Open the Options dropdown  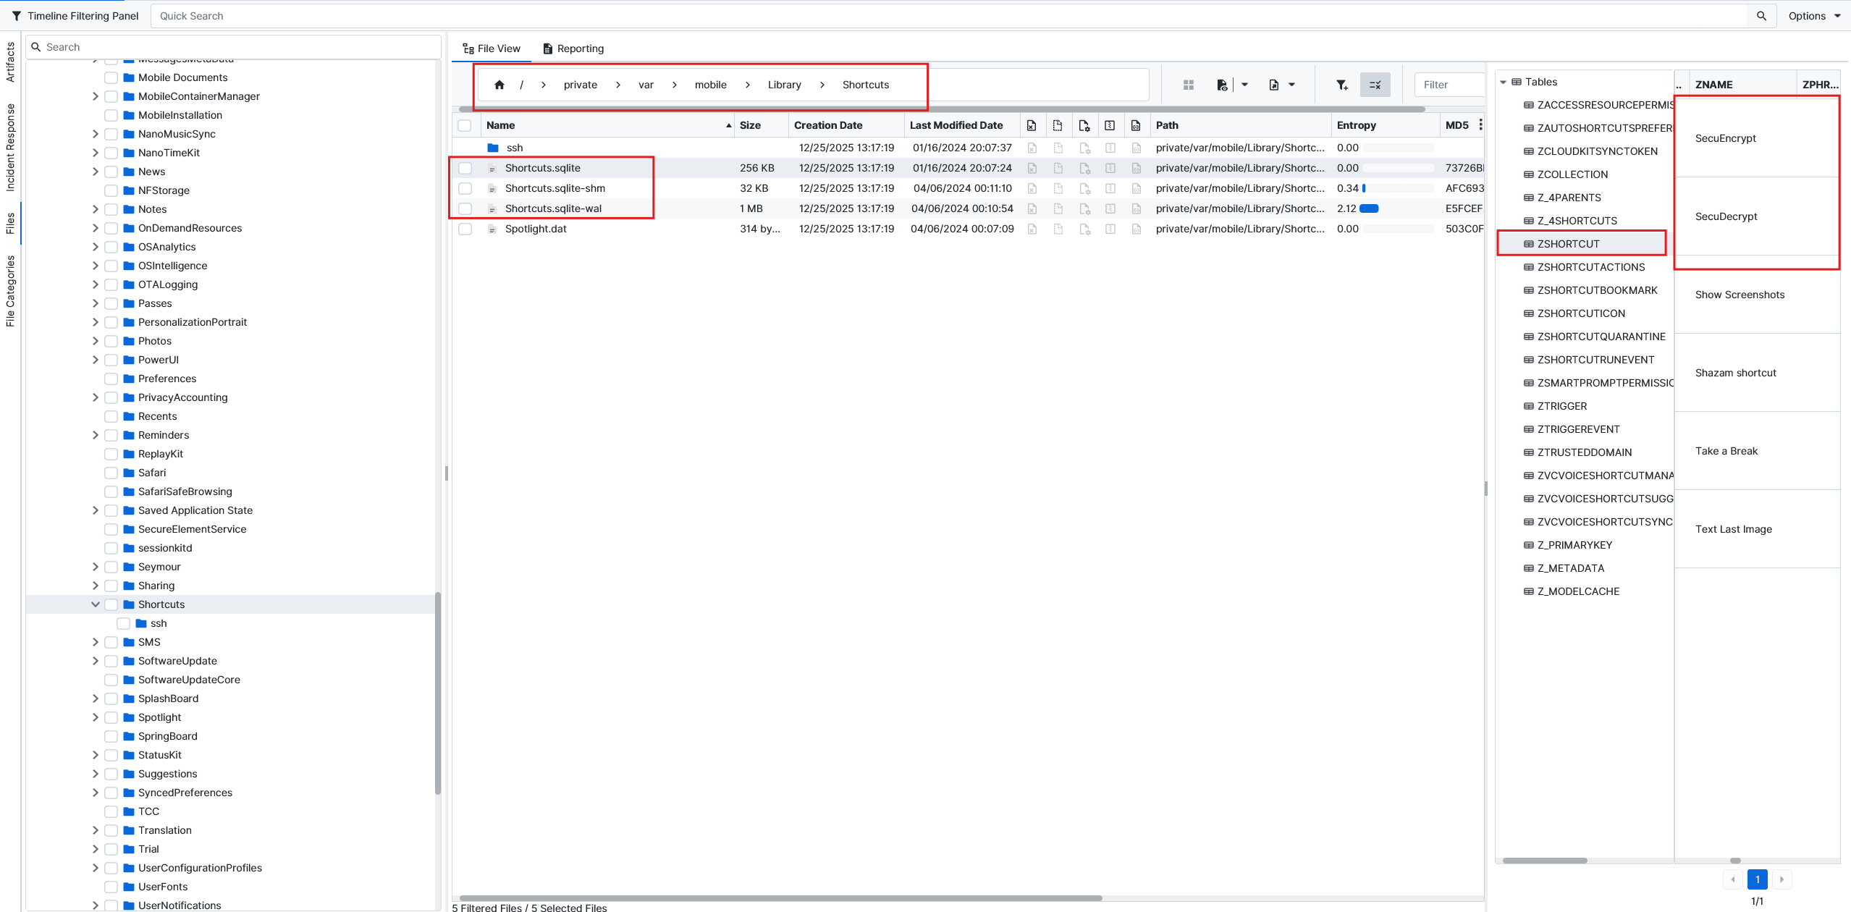1813,16
